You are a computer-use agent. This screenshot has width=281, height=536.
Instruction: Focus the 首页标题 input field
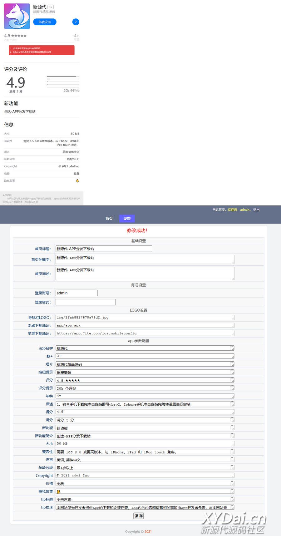[x=104, y=249]
